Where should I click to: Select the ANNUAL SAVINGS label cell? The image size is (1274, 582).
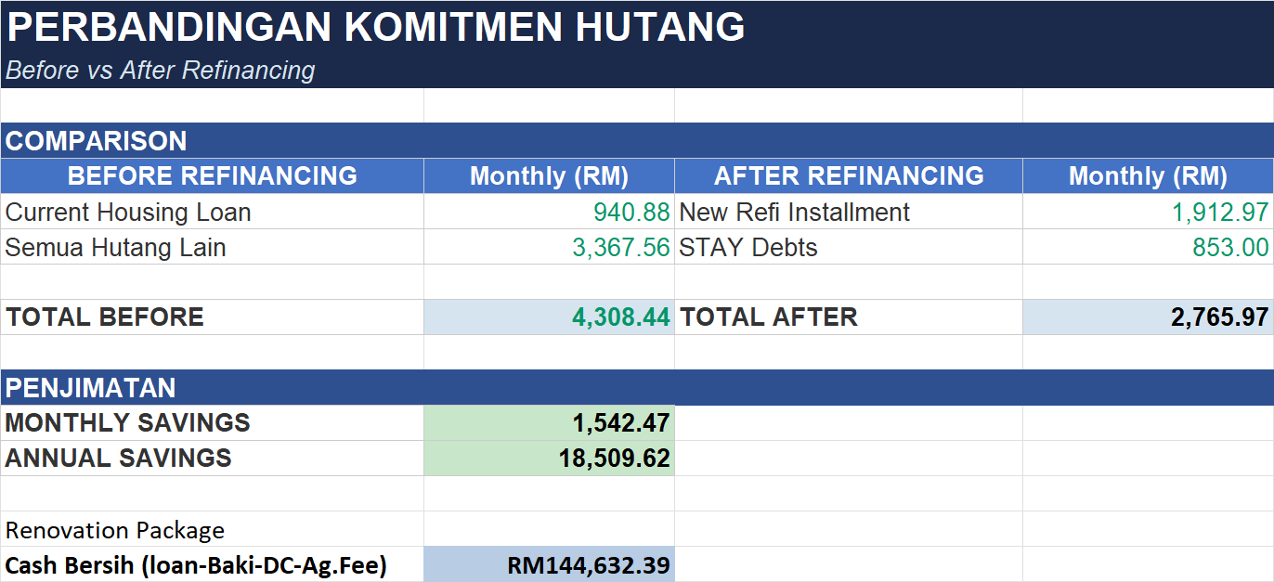pyautogui.click(x=213, y=459)
